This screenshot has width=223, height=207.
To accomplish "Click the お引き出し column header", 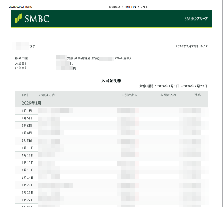I will 129,95.
